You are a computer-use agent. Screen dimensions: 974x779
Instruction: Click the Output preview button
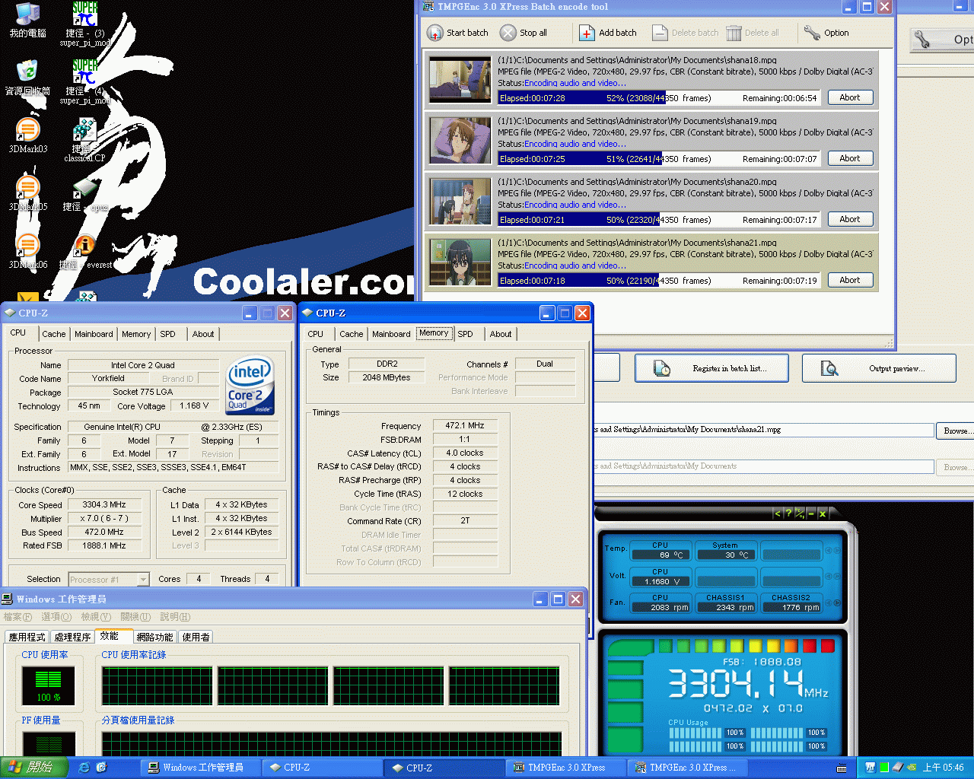(x=879, y=368)
